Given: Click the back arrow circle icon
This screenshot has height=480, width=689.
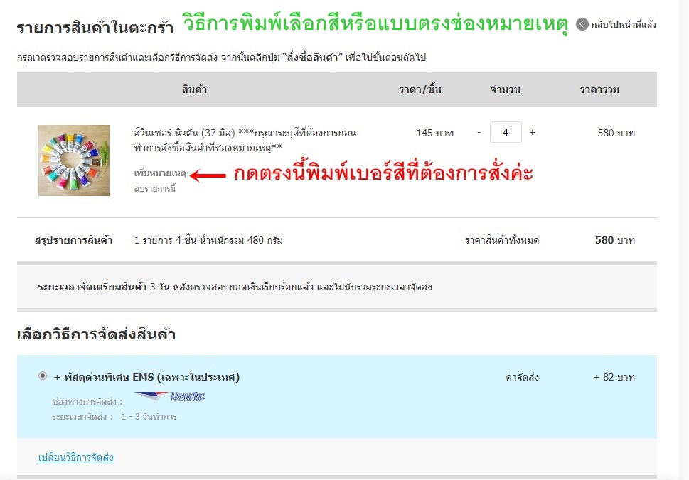Looking at the screenshot, I should 582,25.
